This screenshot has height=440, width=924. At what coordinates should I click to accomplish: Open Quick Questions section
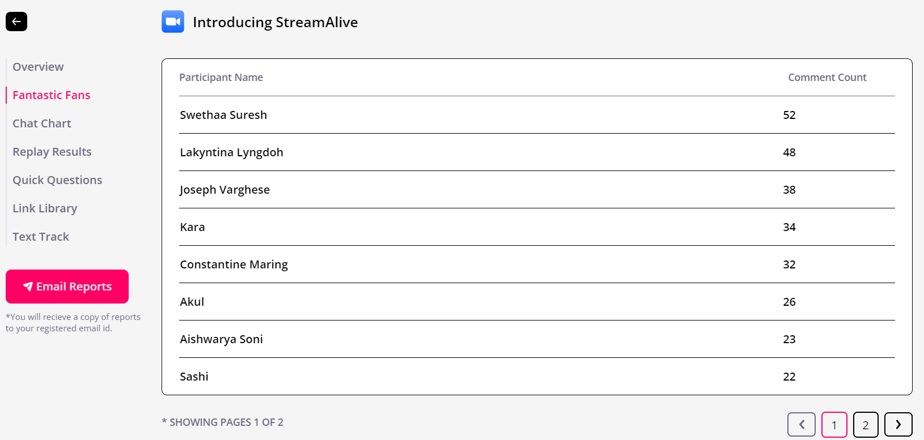point(57,180)
